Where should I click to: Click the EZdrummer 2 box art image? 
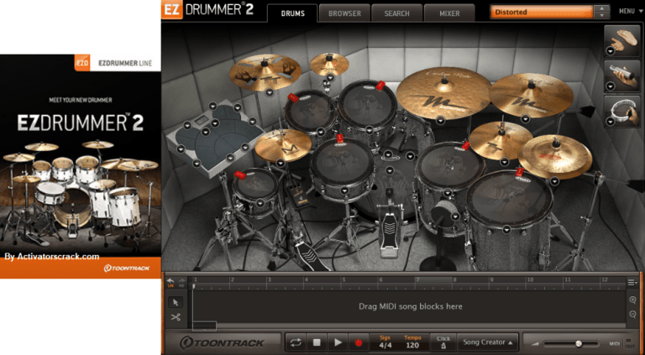81,166
